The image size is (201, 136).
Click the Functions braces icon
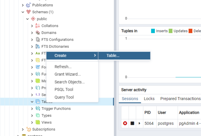(38, 74)
